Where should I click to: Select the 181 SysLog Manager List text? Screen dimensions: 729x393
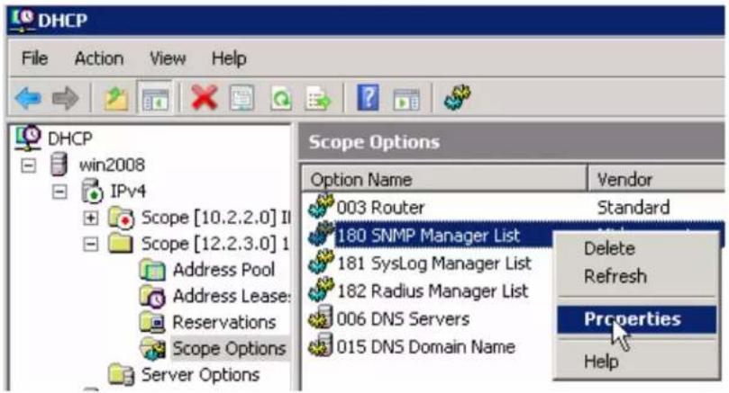pos(433,263)
